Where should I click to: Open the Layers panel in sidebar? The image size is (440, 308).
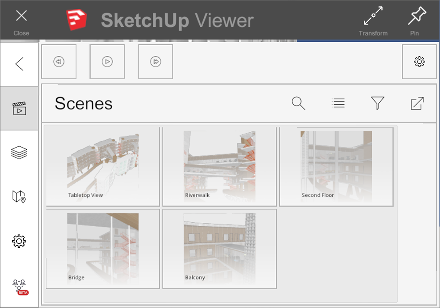click(x=19, y=152)
